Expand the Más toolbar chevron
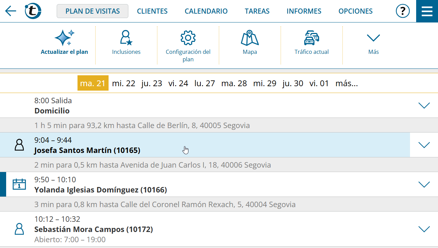This screenshot has width=438, height=248. tap(373, 38)
